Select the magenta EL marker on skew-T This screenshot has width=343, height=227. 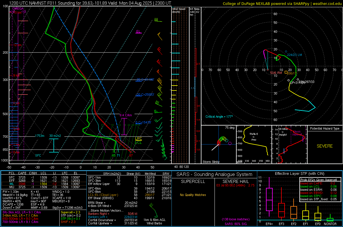(x=138, y=32)
